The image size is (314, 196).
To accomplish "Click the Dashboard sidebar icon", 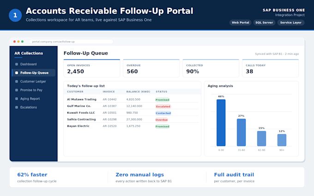I will pyautogui.click(x=17, y=64).
